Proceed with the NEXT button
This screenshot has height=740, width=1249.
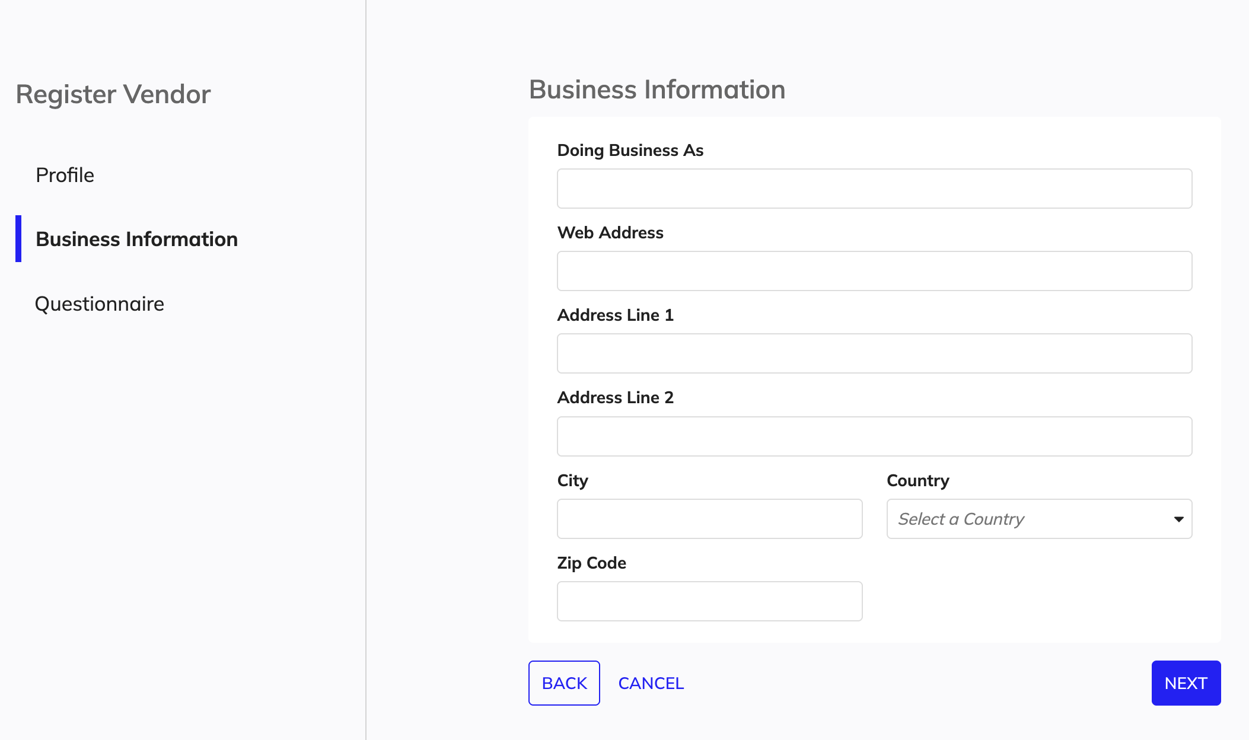tap(1186, 683)
